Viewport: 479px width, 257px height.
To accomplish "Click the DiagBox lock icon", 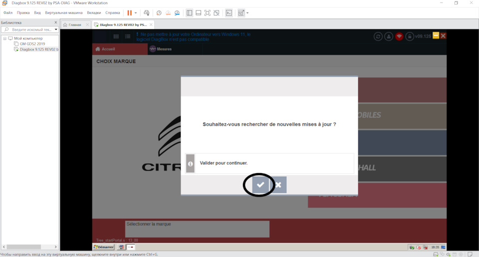I will click(410, 36).
